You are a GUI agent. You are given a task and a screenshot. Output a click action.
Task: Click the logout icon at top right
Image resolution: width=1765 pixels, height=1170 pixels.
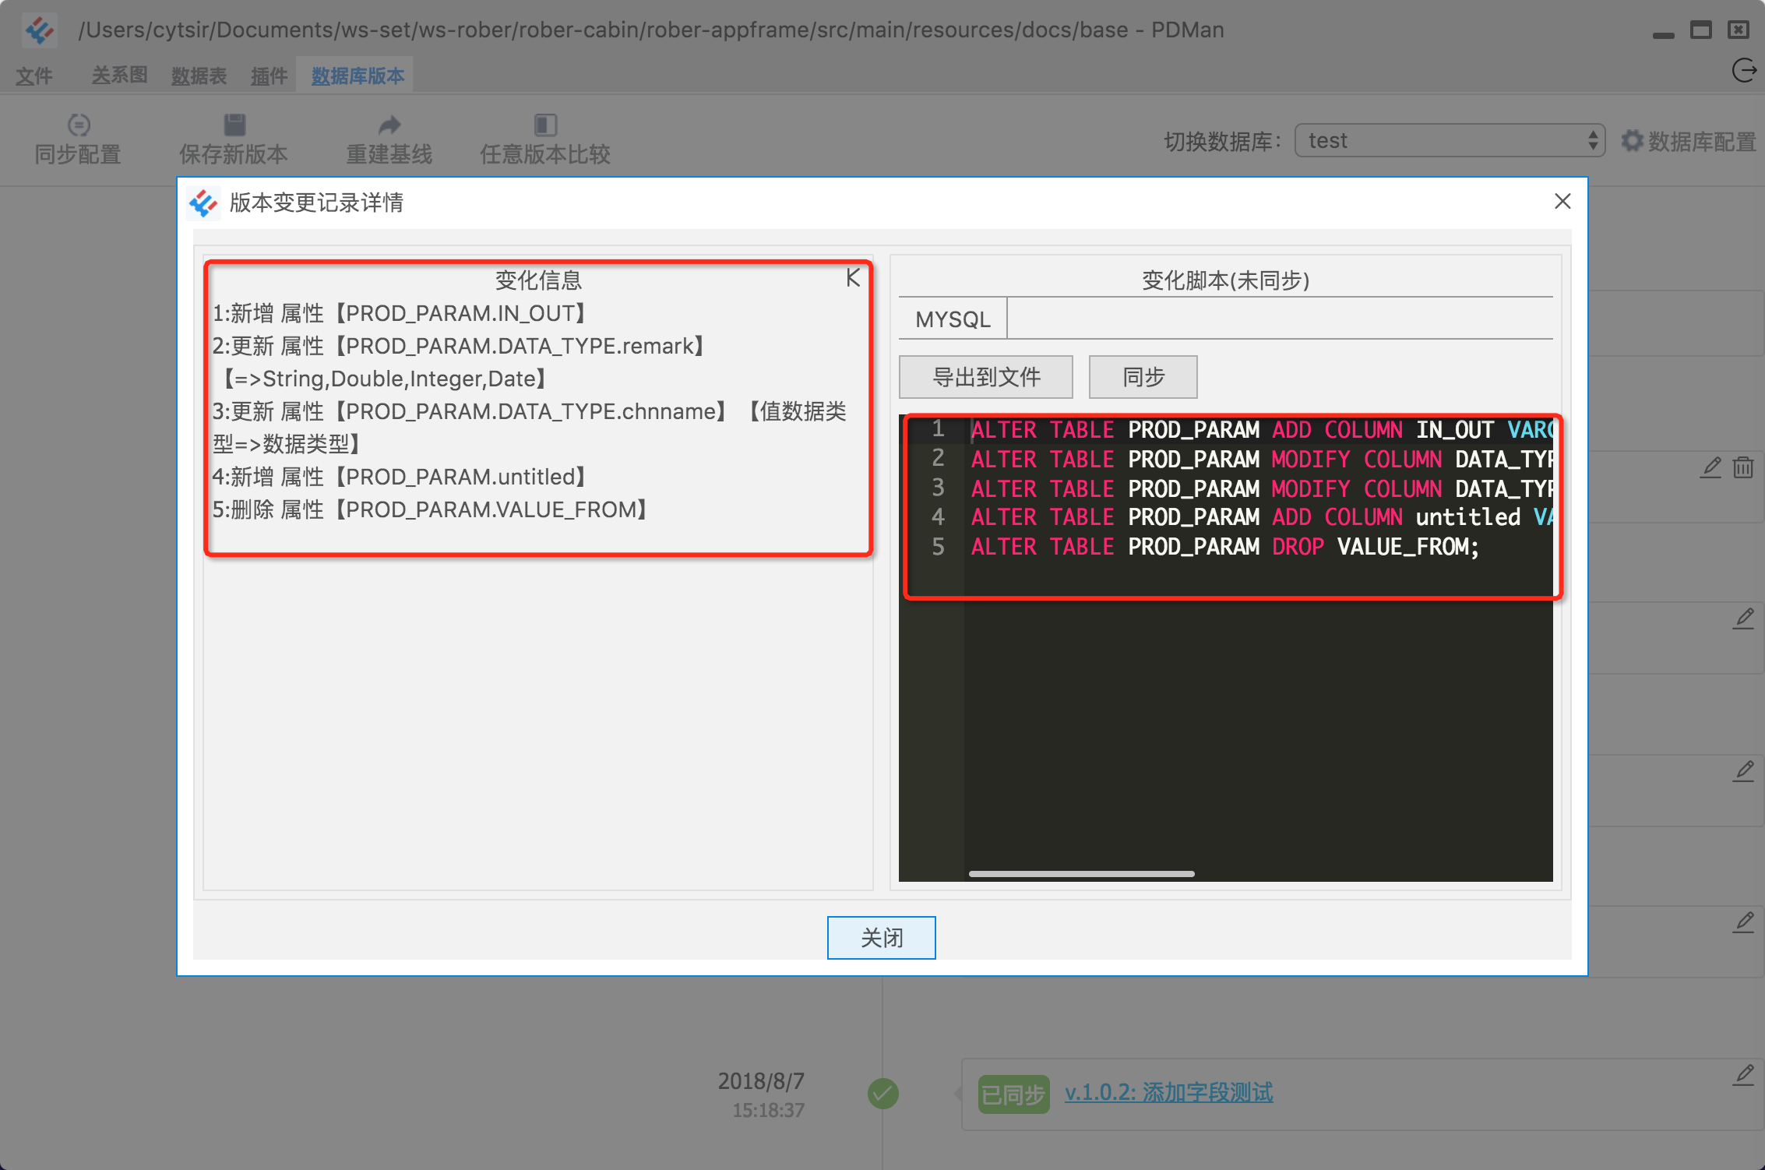[x=1745, y=71]
